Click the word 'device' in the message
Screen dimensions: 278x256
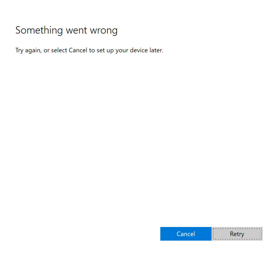(x=139, y=50)
